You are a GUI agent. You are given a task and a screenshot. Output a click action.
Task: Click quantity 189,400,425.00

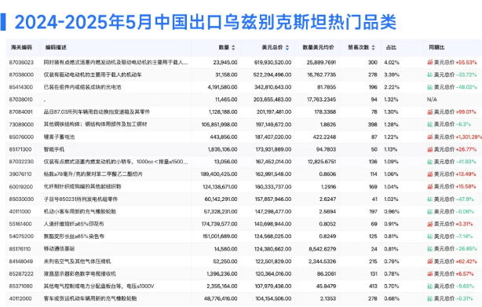219,174
